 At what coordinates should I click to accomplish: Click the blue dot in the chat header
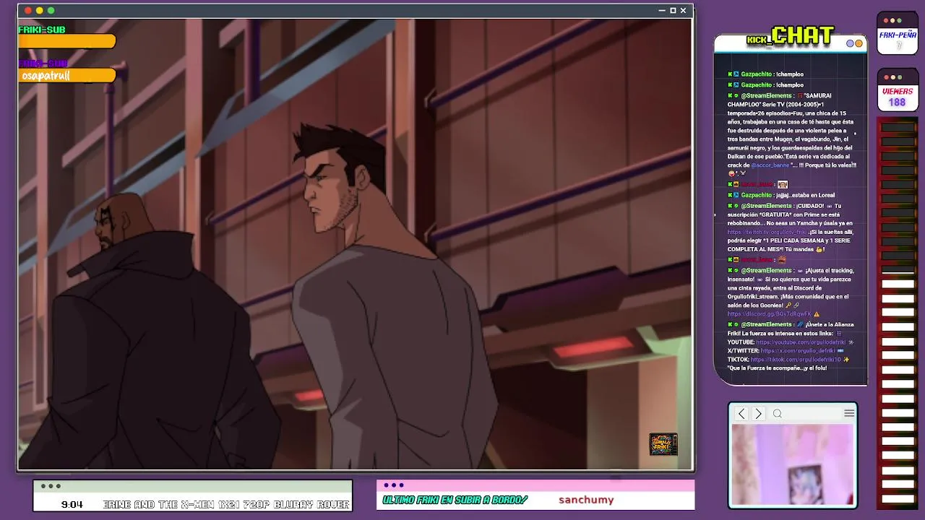(851, 43)
